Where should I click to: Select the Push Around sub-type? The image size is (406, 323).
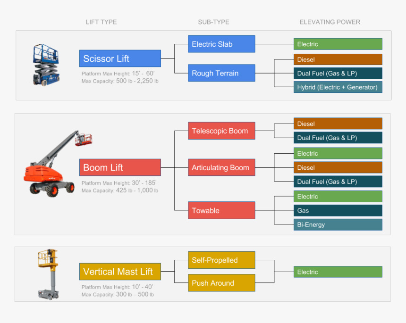(221, 283)
